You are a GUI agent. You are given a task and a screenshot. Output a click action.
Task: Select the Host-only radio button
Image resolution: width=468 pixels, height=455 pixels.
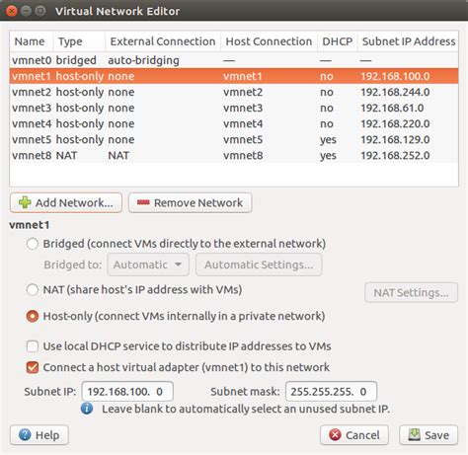33,316
